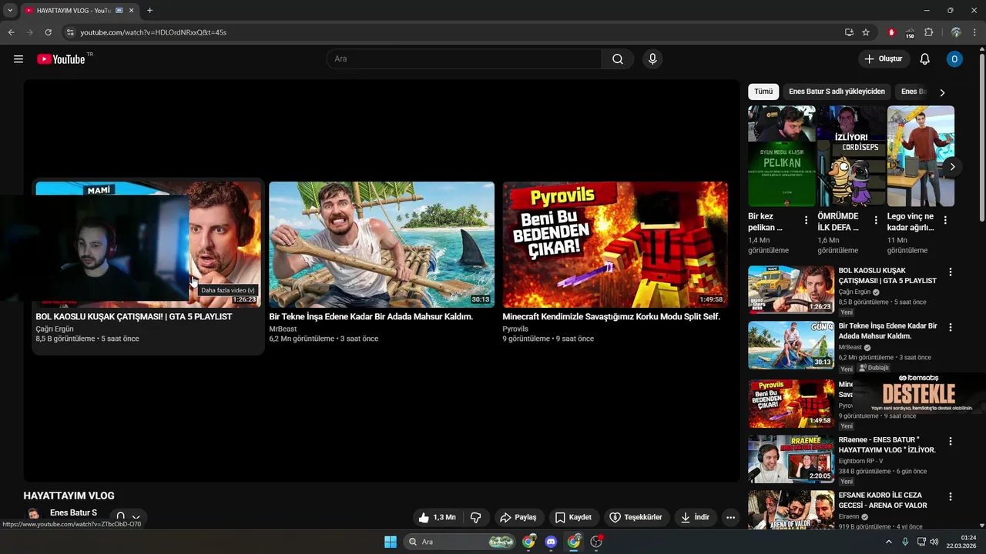Click the Oluştur create button
Viewport: 986px width, 554px height.
884,59
